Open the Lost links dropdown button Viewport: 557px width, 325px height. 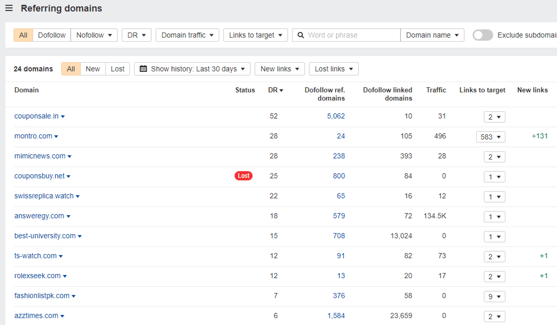334,69
